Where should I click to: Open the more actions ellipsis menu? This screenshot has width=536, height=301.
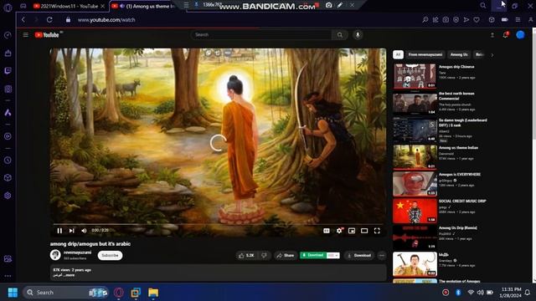pos(382,255)
